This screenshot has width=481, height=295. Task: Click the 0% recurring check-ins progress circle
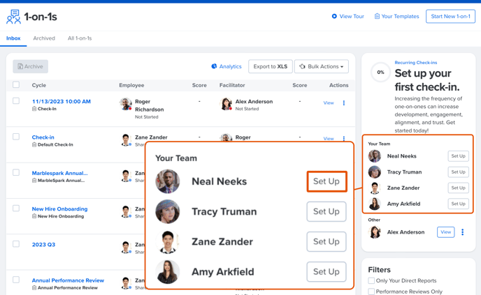[x=380, y=72]
